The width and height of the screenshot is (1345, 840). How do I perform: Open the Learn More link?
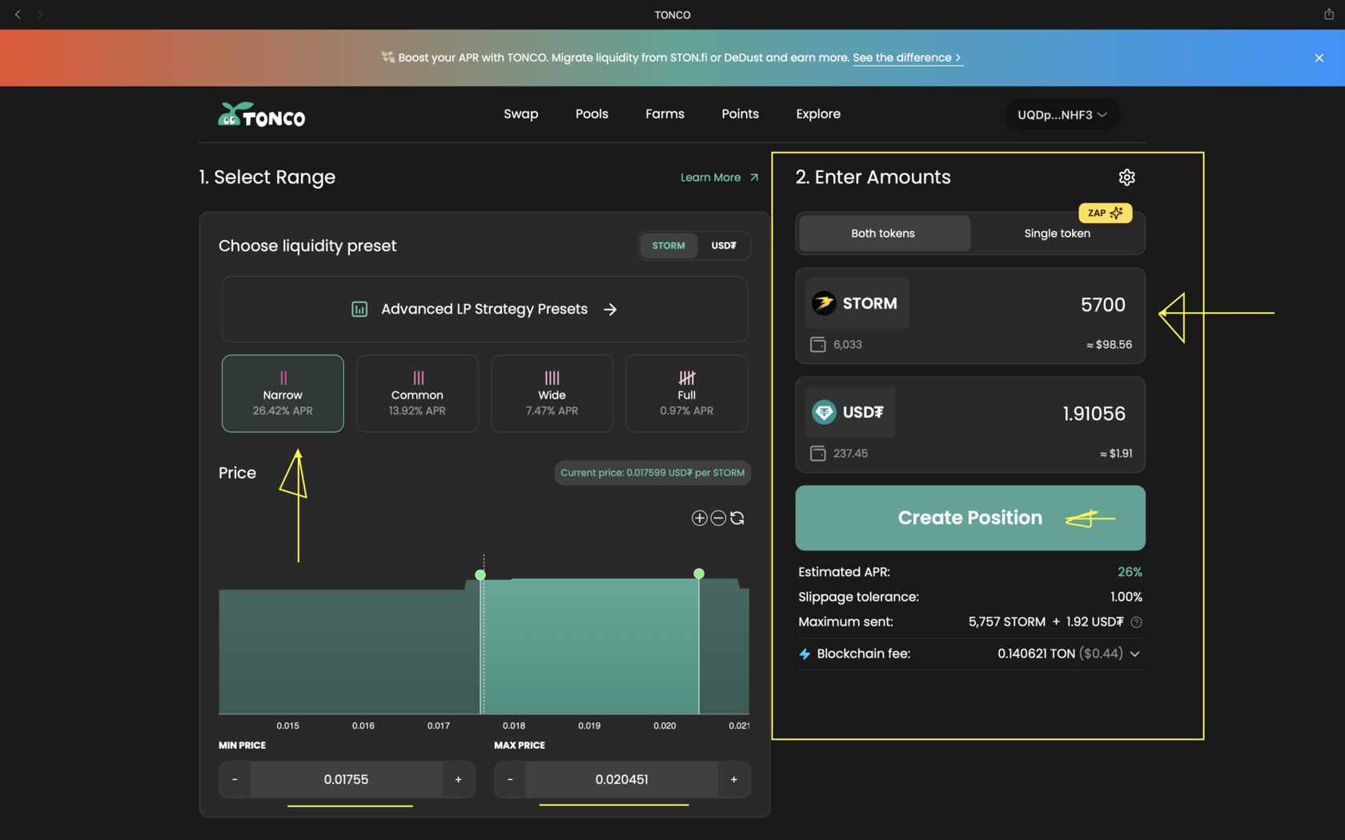pos(719,178)
